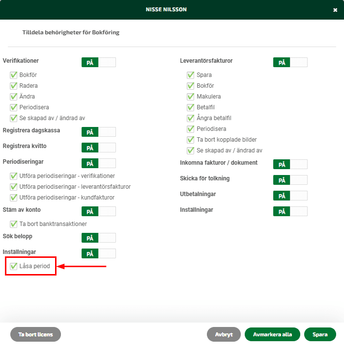This screenshot has height=351, width=344.
Task: Uncheck Ta bort banktransaktioner
Action: pos(13,224)
